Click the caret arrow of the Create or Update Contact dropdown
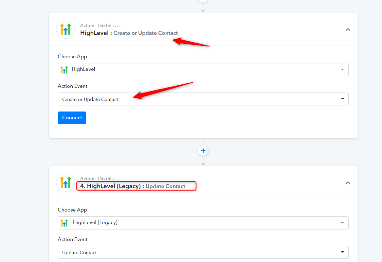The height and width of the screenshot is (262, 382). pyautogui.click(x=343, y=99)
